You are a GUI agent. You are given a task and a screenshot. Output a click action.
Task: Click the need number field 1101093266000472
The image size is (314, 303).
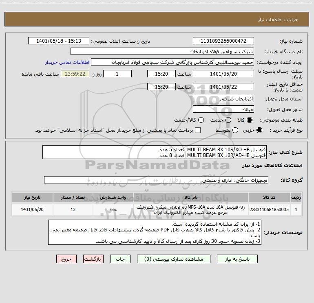[x=223, y=41]
